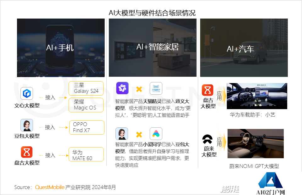Open the AI+汽车 banner image
This screenshot has width=302, height=195.
(x=244, y=48)
